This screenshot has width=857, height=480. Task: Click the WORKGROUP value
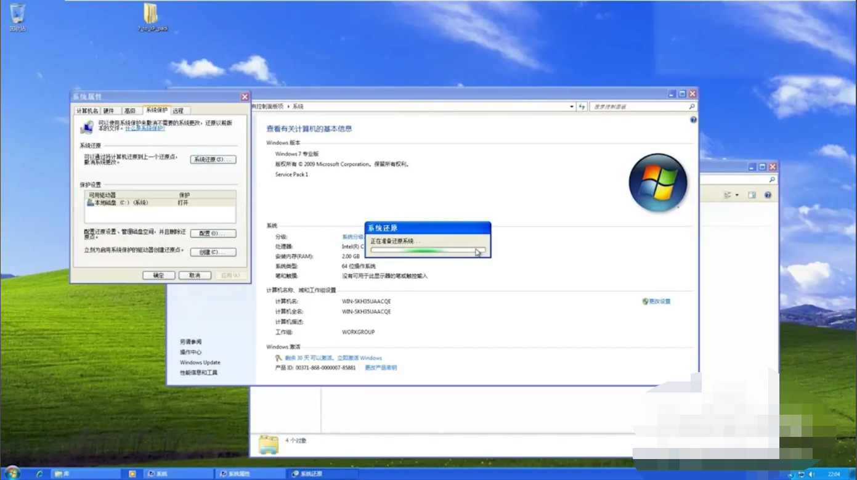coord(359,332)
